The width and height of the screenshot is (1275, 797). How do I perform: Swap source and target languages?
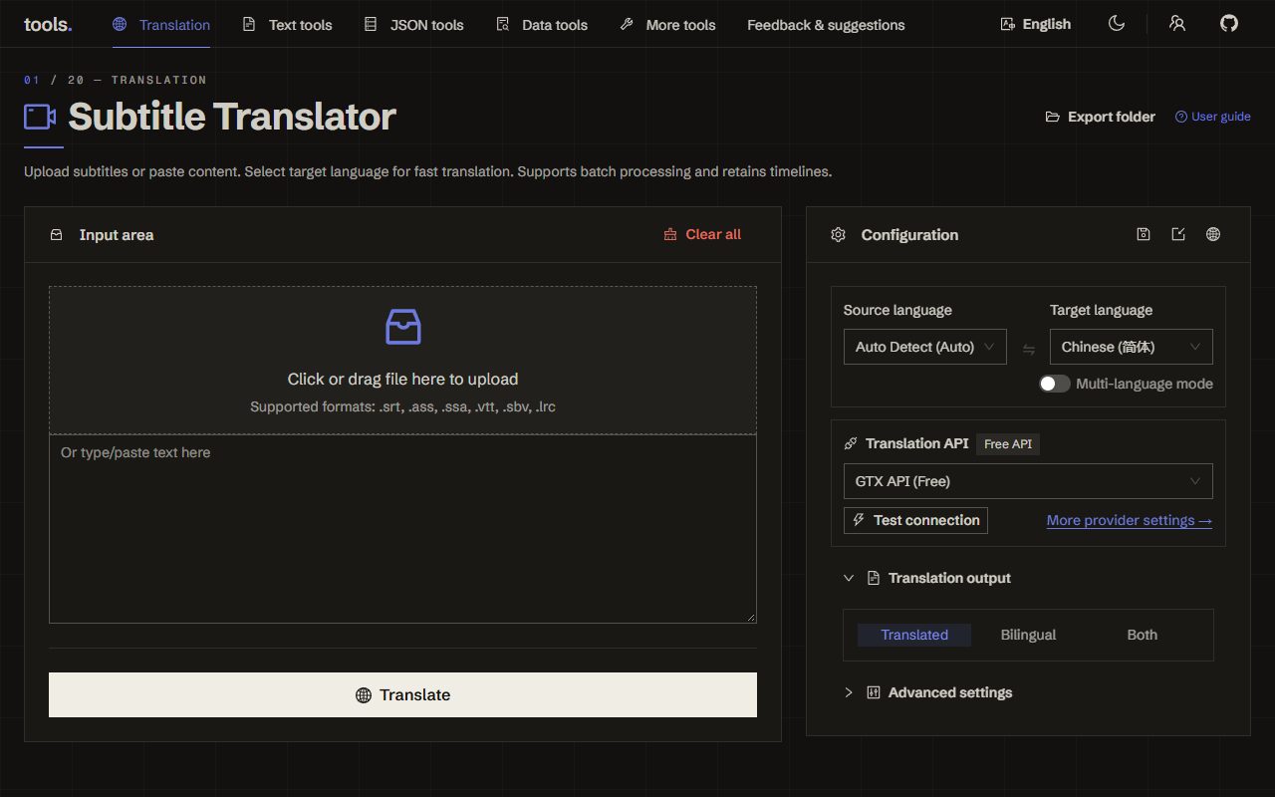pos(1029,349)
